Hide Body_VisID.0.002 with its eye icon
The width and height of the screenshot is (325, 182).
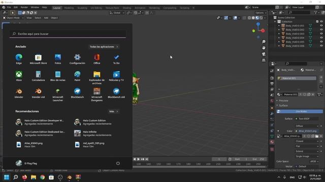(321, 30)
